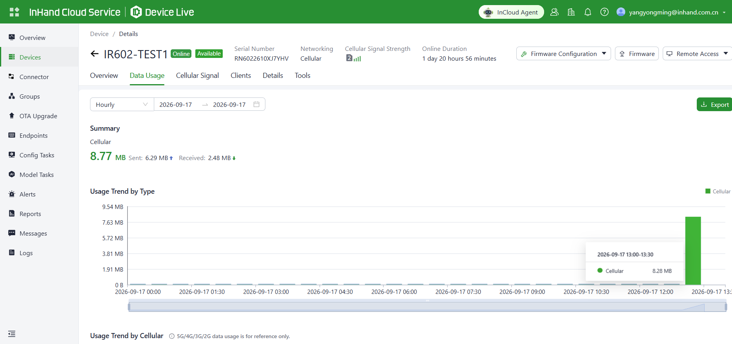Collapse the sidebar menu icon at the bottom
This screenshot has height=344, width=732.
coord(12,334)
